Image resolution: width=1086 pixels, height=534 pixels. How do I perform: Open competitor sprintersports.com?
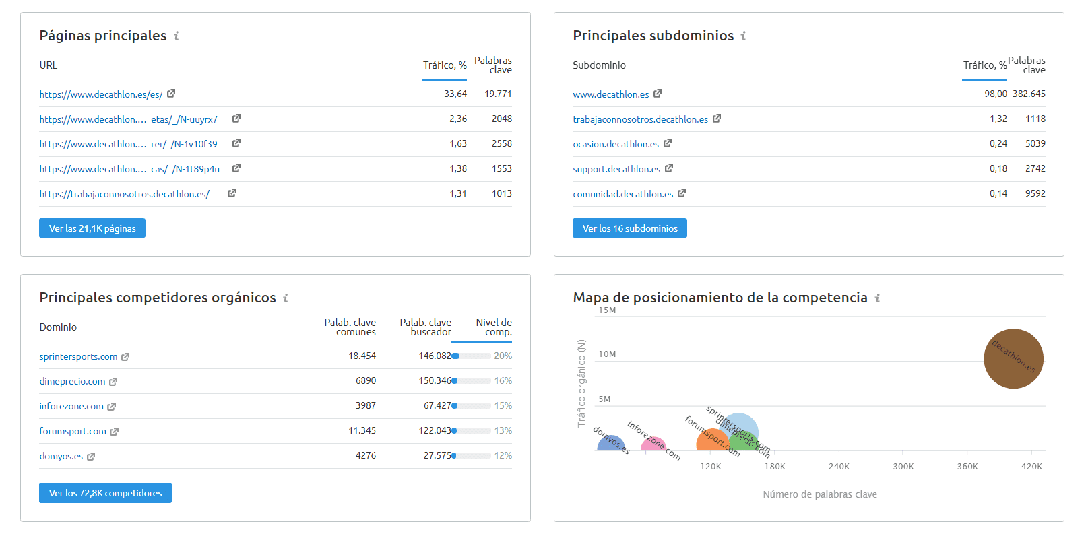pos(78,356)
